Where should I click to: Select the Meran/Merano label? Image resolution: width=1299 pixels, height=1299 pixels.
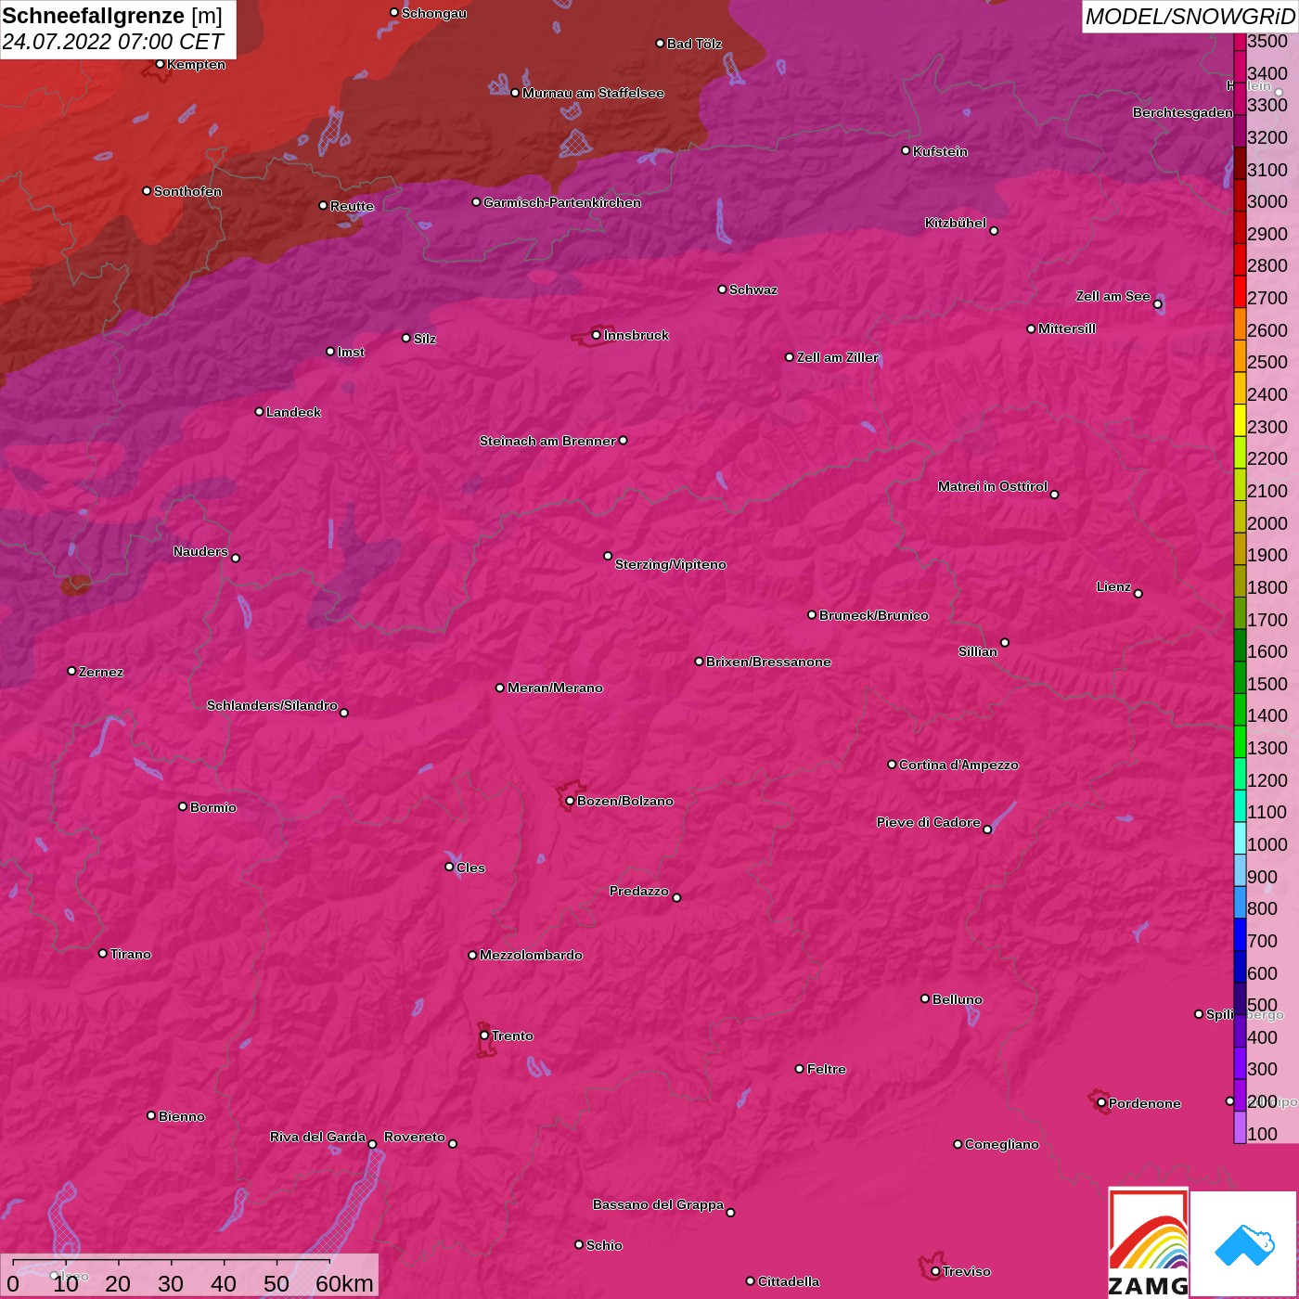point(555,688)
